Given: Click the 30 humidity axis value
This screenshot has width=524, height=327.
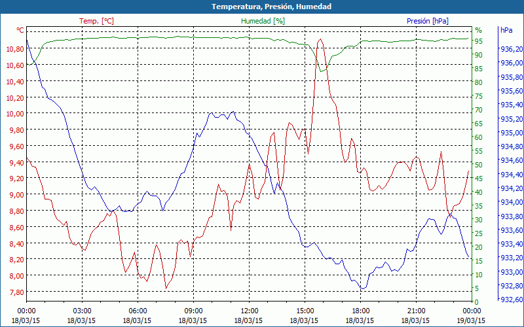Looking at the screenshot, I should click(x=479, y=220).
